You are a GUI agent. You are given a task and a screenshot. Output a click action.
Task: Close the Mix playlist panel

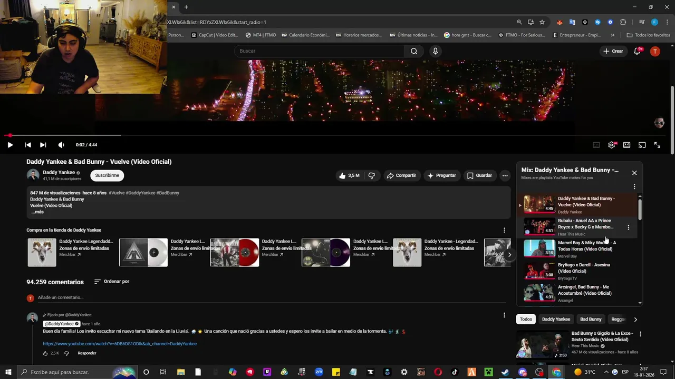pos(634,173)
